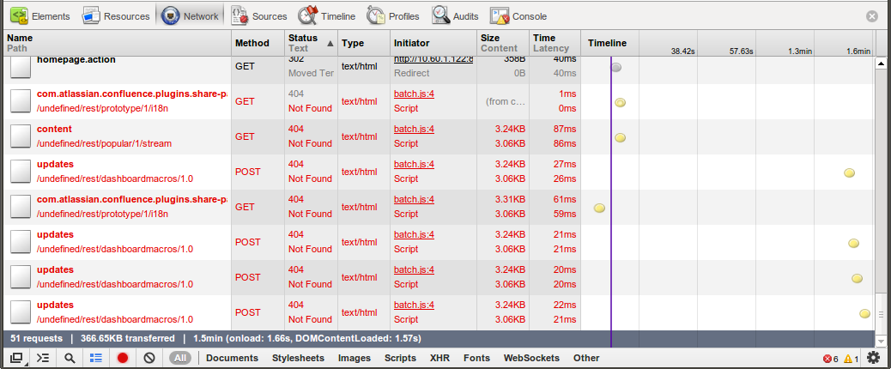Open batch.js:4 link in content row
The height and width of the screenshot is (369, 891).
[415, 129]
